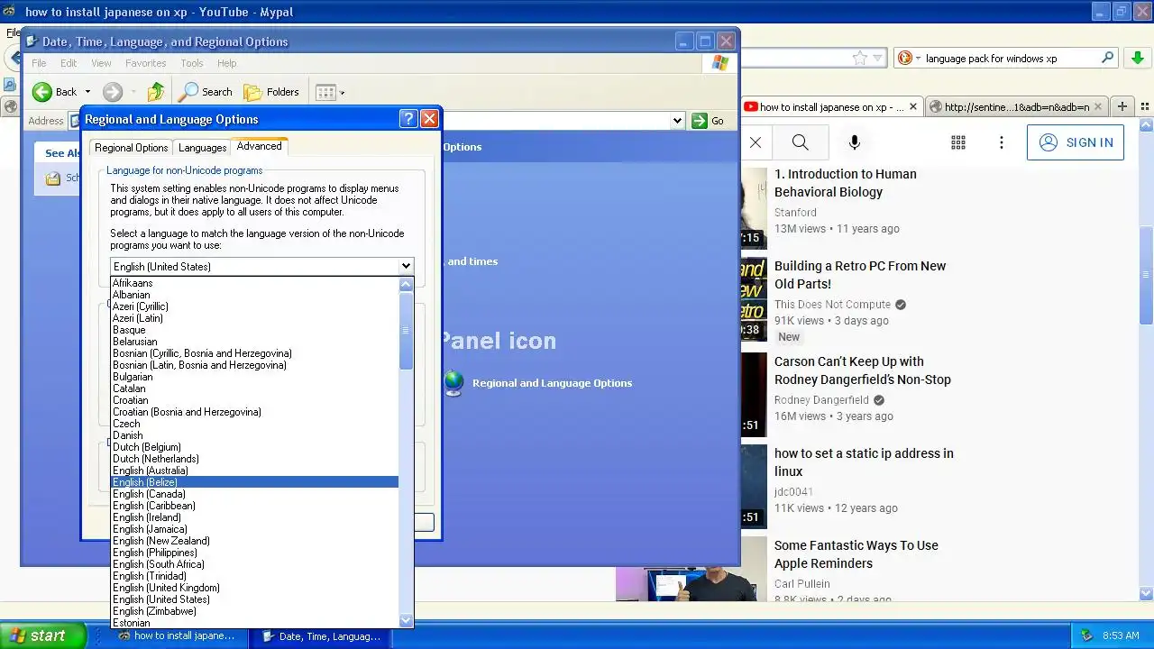The width and height of the screenshot is (1154, 649).
Task: Select Japanese-free option 'English (Belize)' in list
Action: point(254,482)
